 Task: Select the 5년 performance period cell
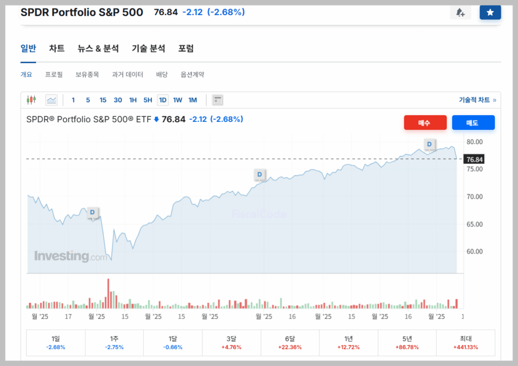coord(407,343)
